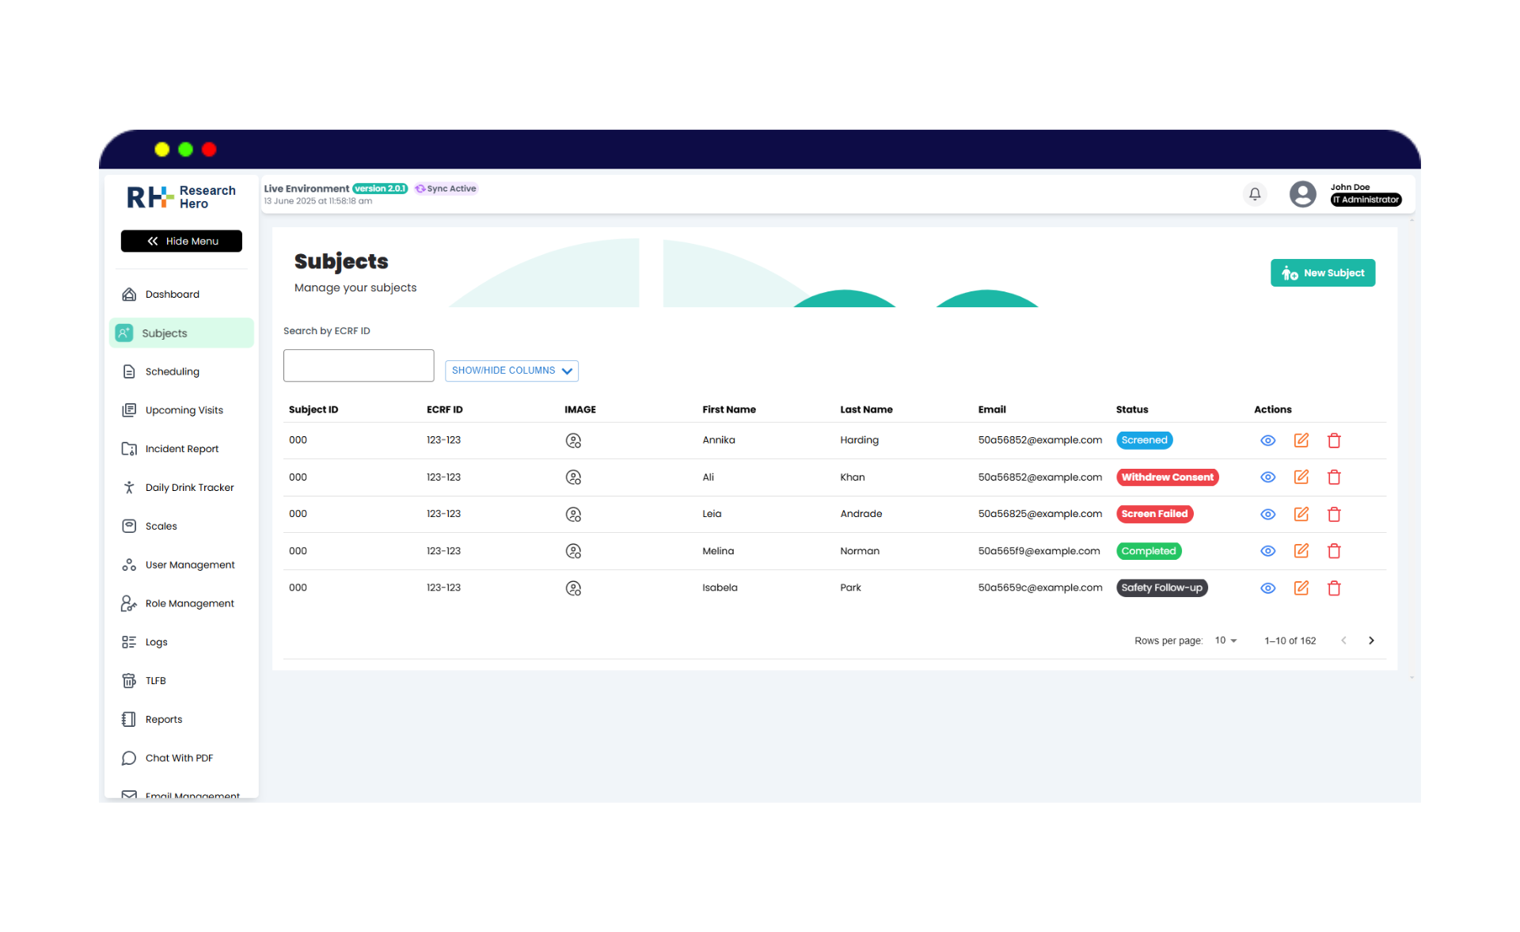
Task: Delete Ali Khan's subject row
Action: tap(1334, 477)
